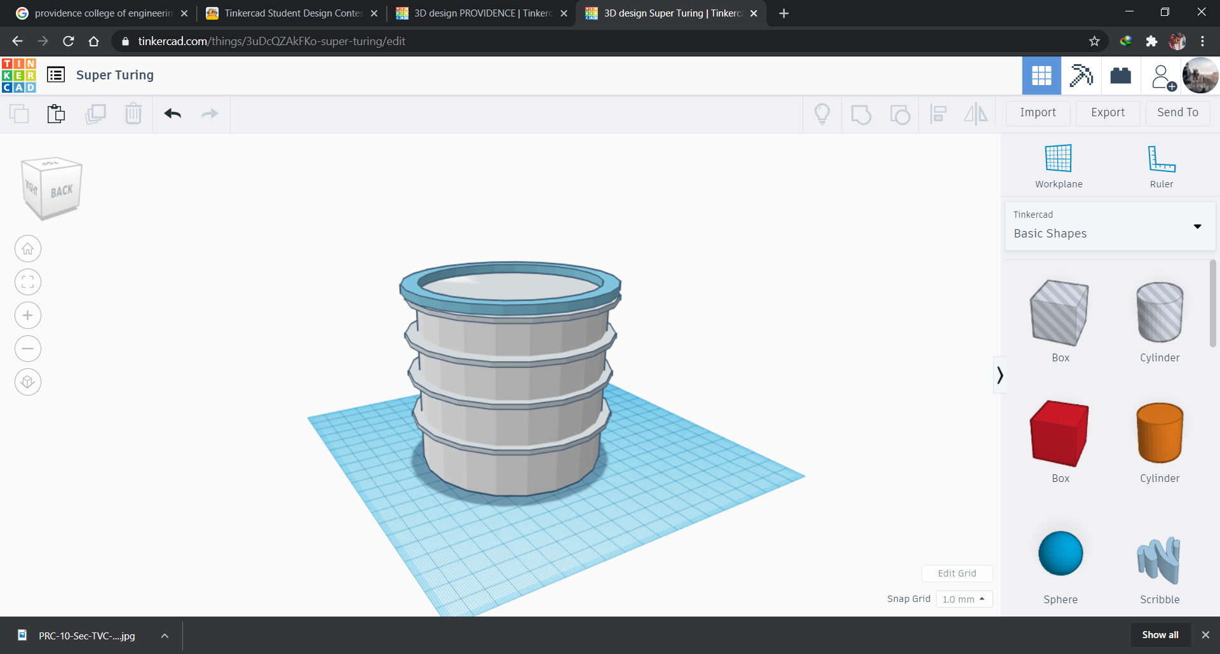Open the Chrome three-dot menu
This screenshot has width=1220, height=654.
pyautogui.click(x=1202, y=41)
